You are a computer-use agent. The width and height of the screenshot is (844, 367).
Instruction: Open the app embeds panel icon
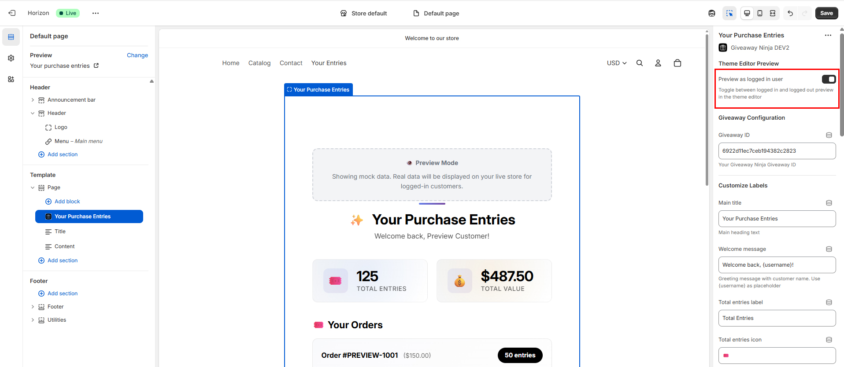click(x=11, y=79)
